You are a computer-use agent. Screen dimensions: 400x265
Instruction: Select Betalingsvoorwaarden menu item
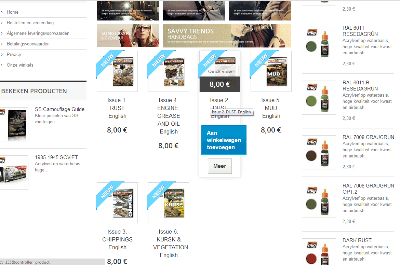(28, 44)
